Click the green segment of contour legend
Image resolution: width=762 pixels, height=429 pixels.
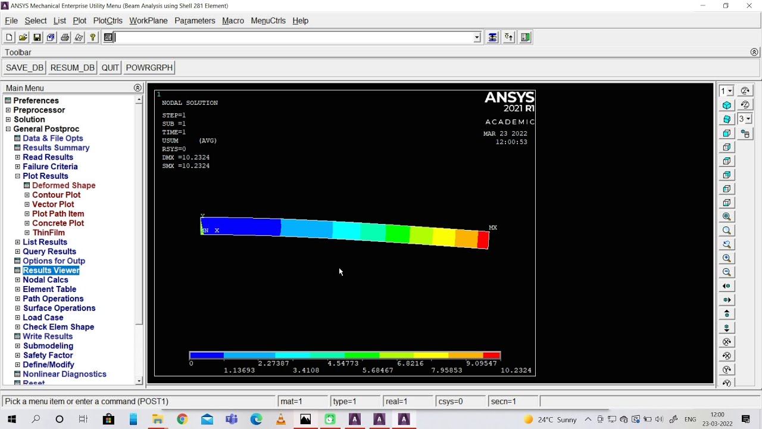362,356
